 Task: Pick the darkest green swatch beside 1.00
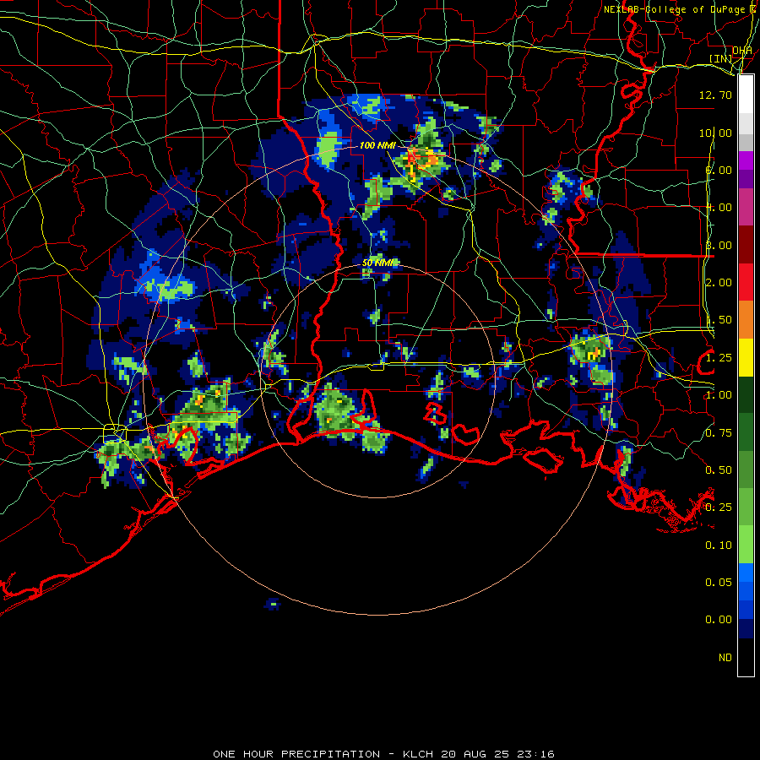pyautogui.click(x=746, y=394)
